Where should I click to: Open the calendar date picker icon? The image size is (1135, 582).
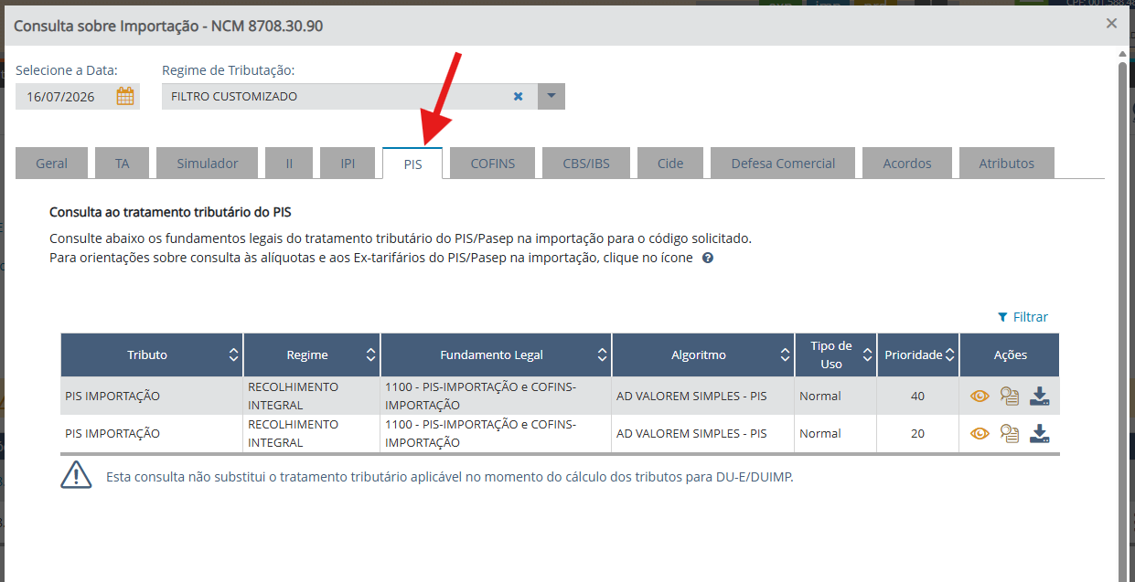pyautogui.click(x=125, y=96)
